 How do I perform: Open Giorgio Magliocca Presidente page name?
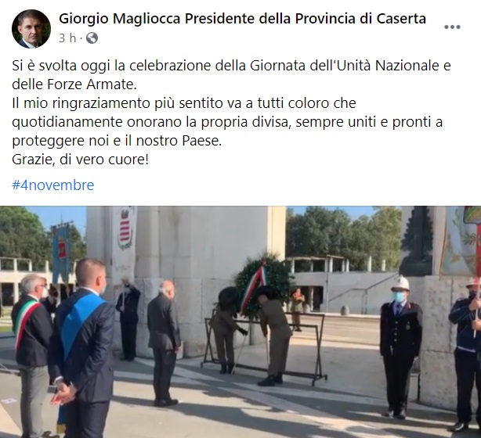pos(242,19)
